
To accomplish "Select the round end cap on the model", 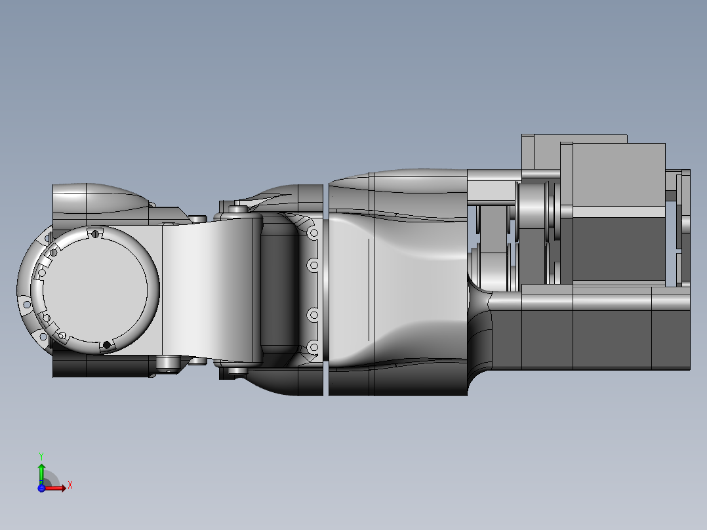I will tap(96, 289).
